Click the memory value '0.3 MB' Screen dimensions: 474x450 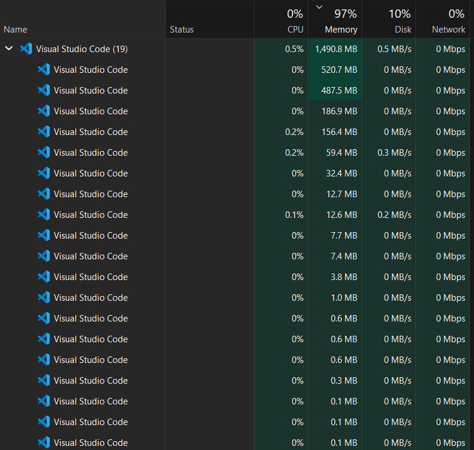pyautogui.click(x=344, y=380)
